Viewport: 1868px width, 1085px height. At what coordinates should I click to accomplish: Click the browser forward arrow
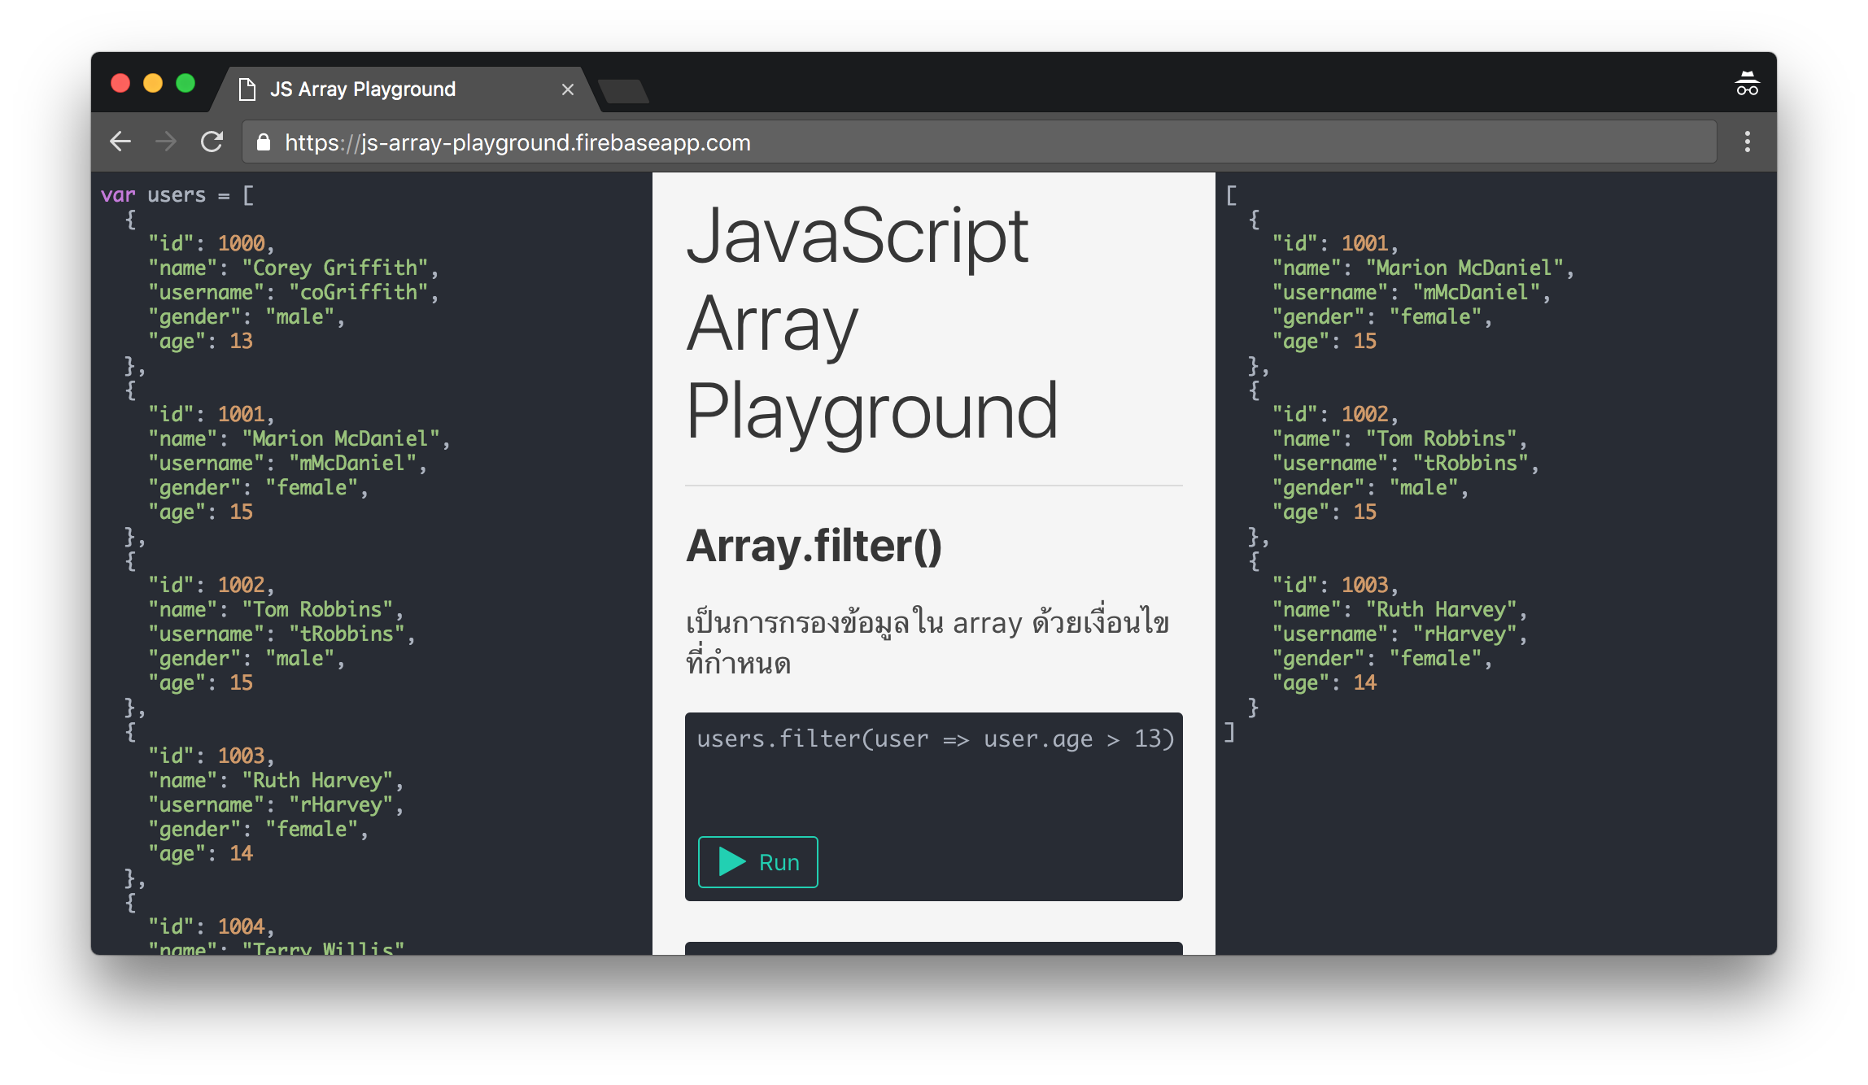coord(166,142)
